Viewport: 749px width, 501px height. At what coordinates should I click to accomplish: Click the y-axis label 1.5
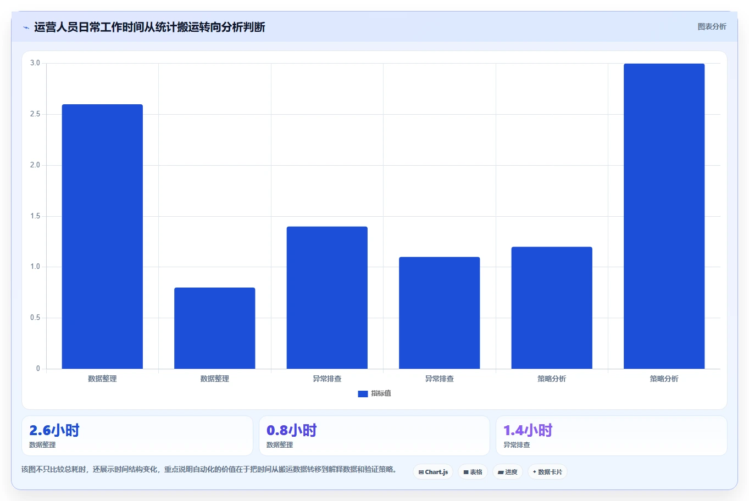coord(35,216)
